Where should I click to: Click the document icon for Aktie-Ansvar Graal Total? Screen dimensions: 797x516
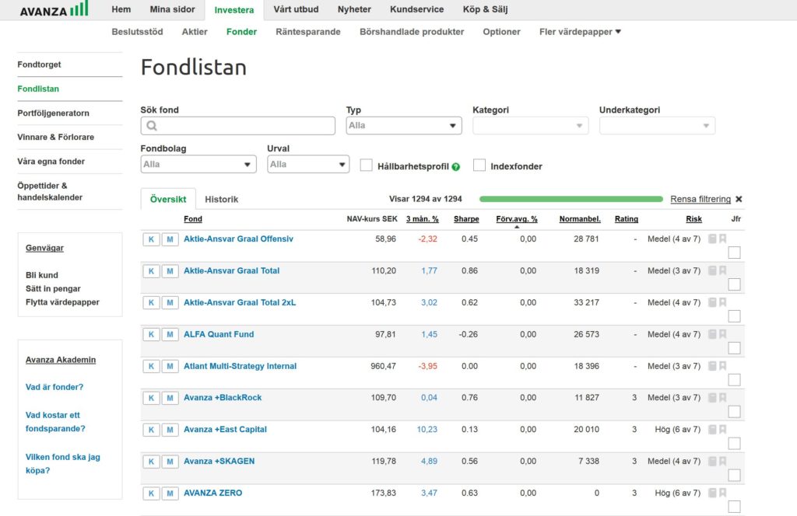pos(713,270)
